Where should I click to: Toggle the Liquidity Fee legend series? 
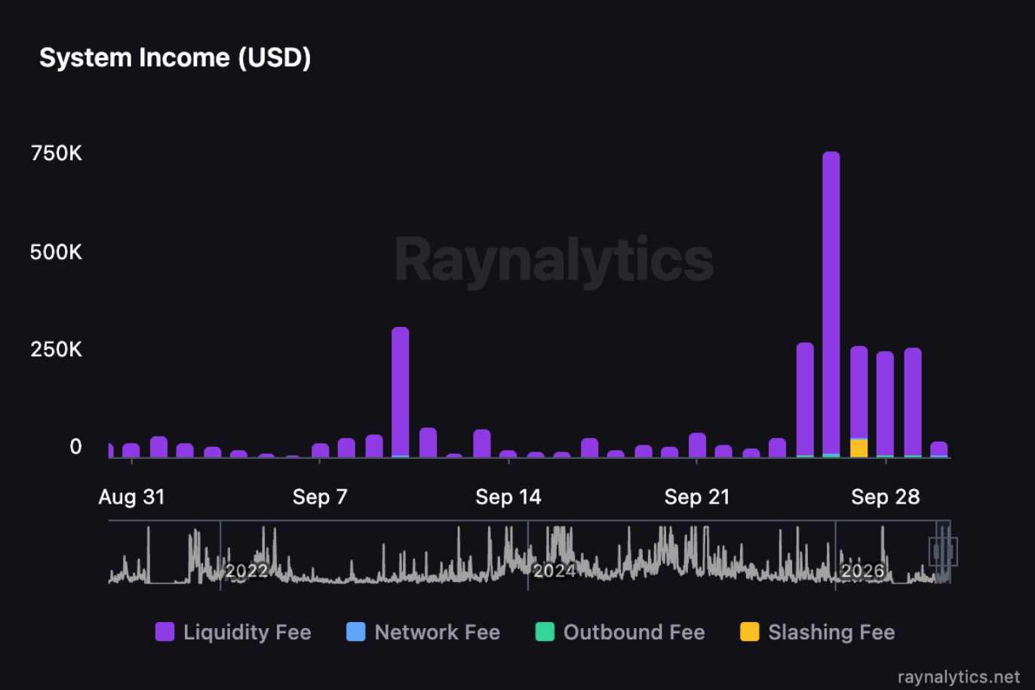click(x=233, y=632)
